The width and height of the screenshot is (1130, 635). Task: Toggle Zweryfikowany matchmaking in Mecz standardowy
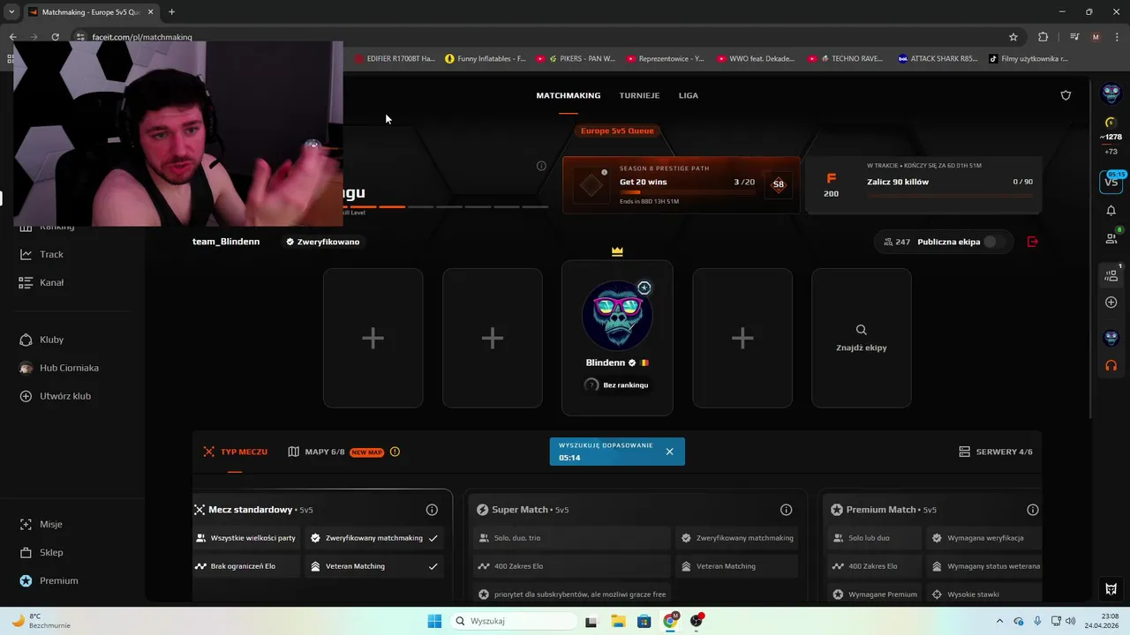point(374,538)
